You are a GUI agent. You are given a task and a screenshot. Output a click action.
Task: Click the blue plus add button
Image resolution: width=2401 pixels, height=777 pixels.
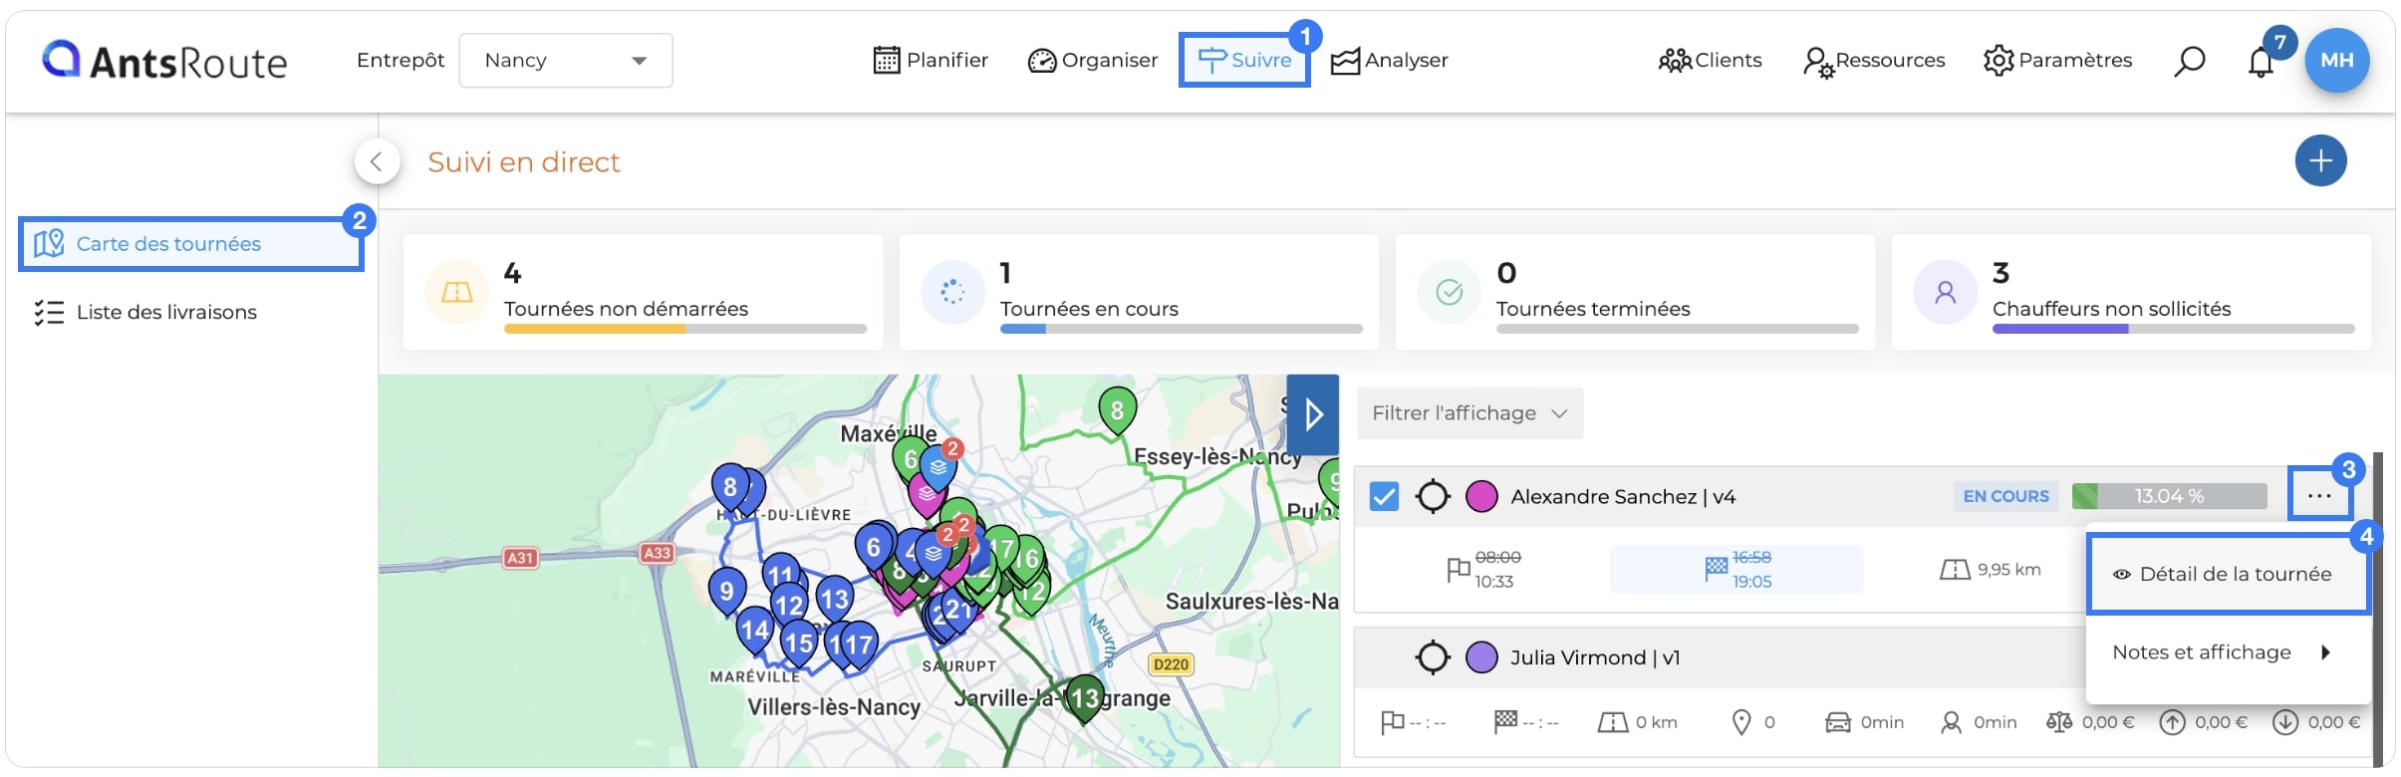pos(2320,160)
